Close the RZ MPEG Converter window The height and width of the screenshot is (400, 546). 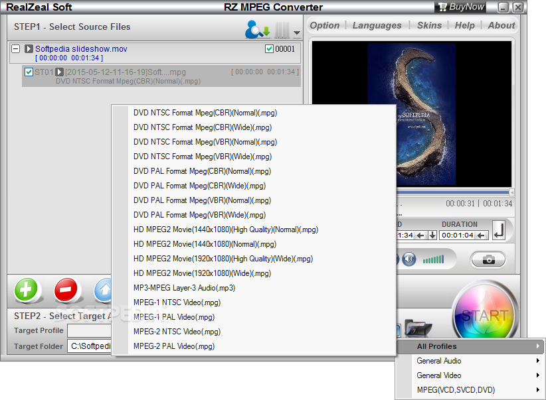(518, 7)
